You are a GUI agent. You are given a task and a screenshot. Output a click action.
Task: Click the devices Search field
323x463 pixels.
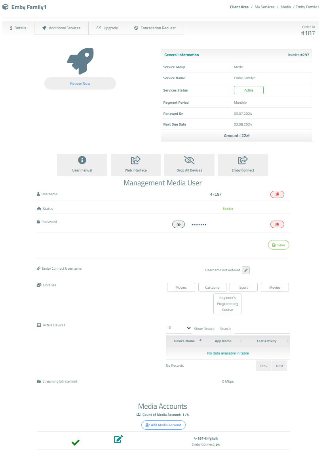[x=262, y=329]
